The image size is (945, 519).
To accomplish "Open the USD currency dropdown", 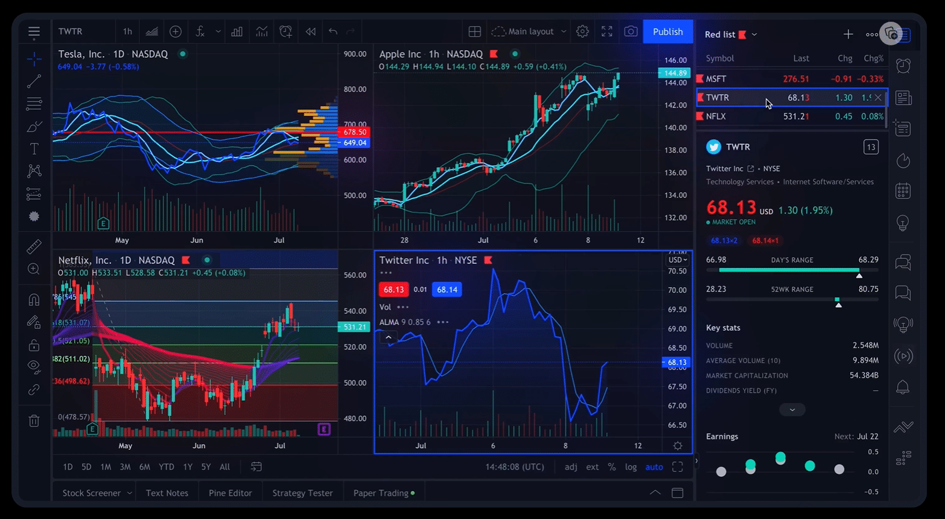I will (678, 259).
